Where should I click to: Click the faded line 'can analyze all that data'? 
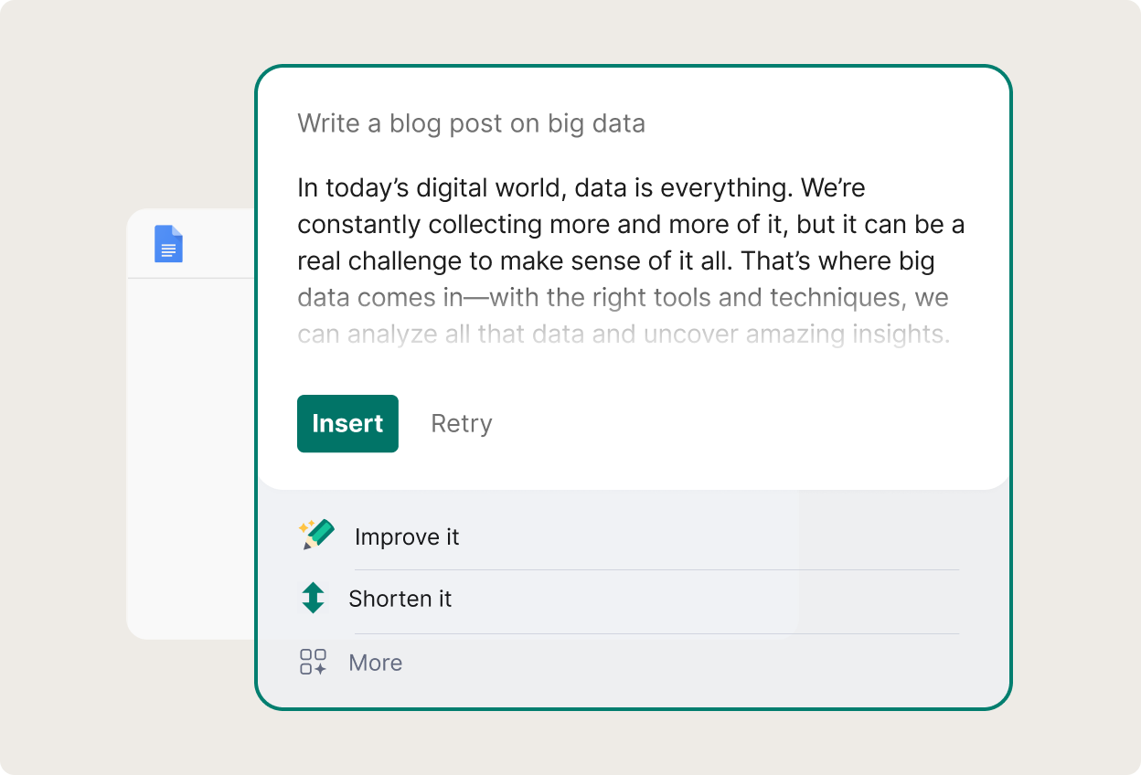[x=624, y=334]
